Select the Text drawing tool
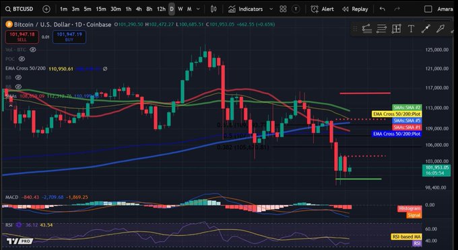458x250 pixels. 411,29
